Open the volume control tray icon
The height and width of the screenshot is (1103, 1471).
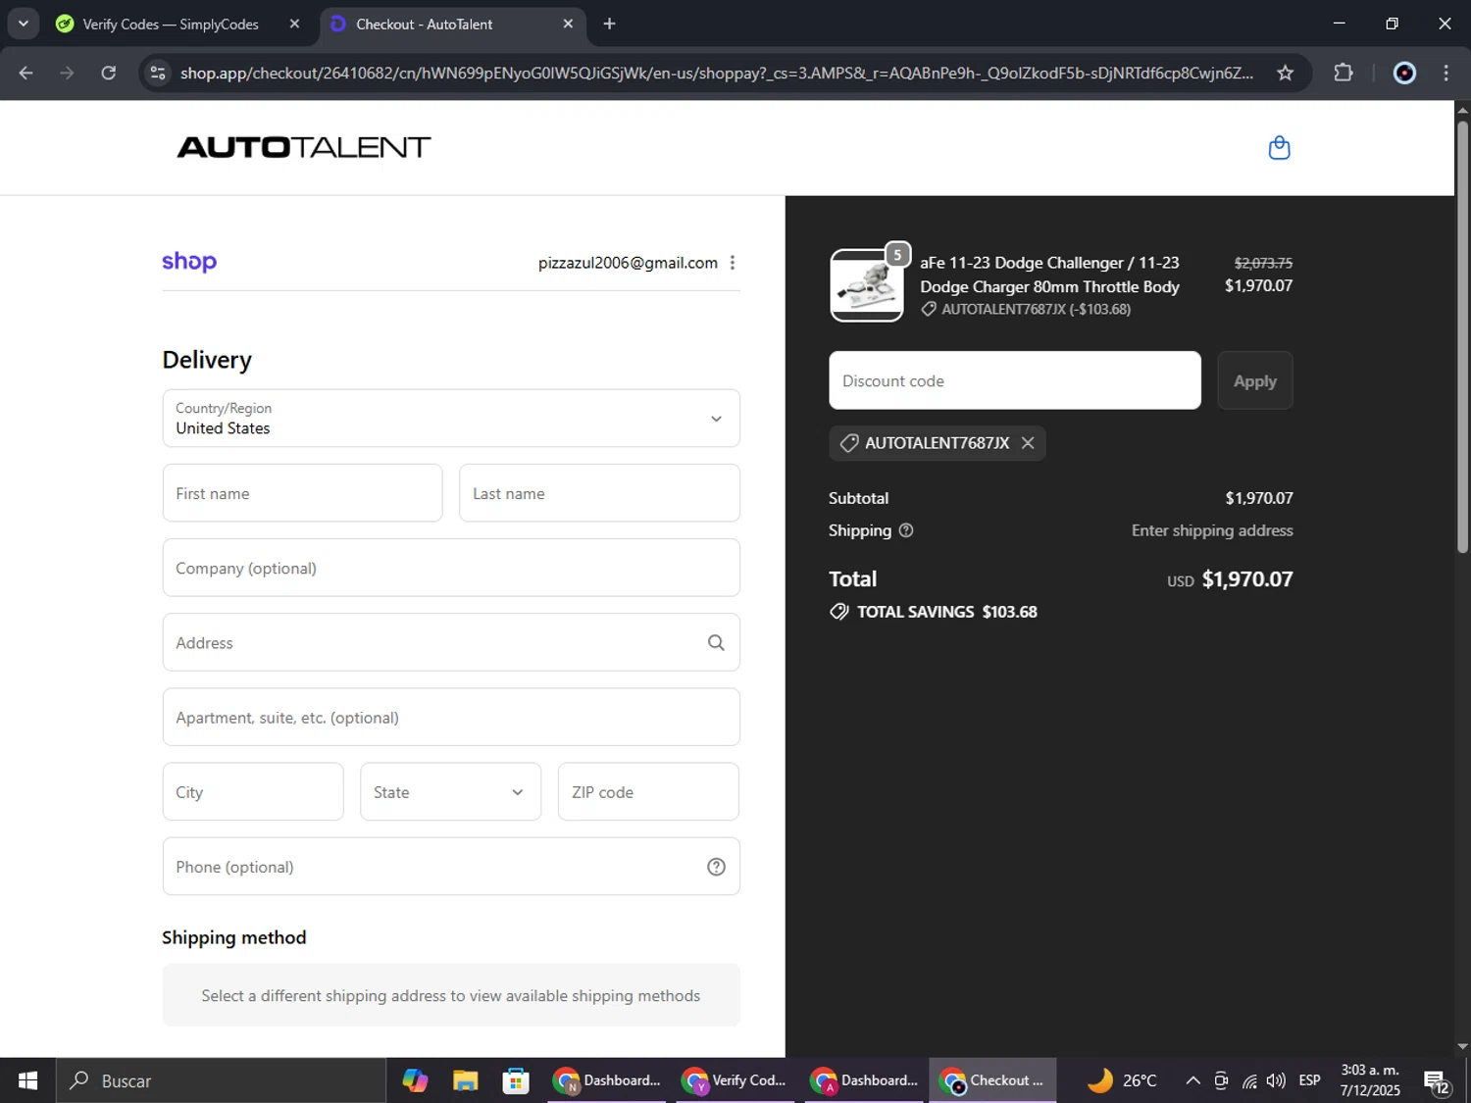[1276, 1080]
